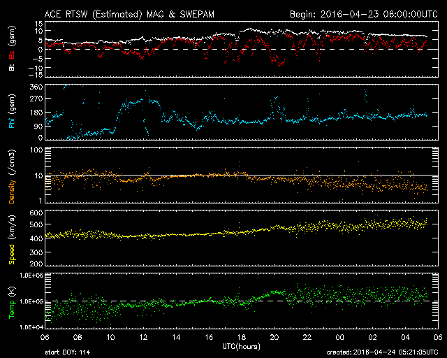
Task: Click the red 'Bz' axis label
Action: 11,55
